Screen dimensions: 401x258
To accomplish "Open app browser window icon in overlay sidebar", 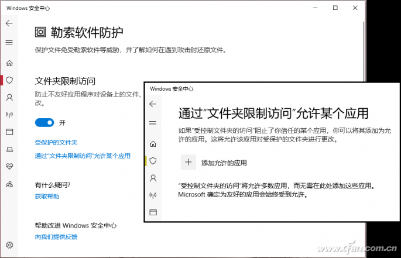I will tap(153, 212).
